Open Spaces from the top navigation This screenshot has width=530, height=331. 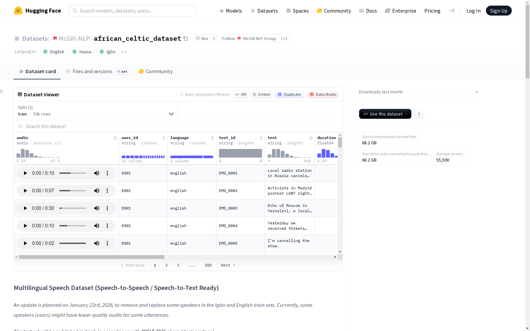[x=297, y=11]
